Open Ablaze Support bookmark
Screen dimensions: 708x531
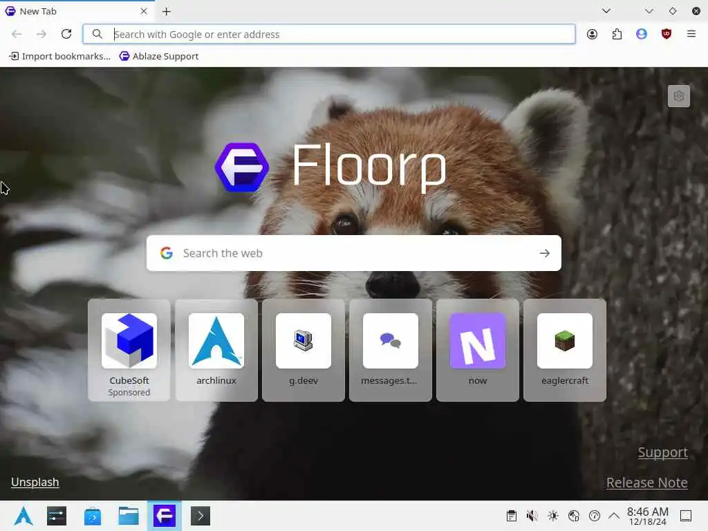tap(159, 56)
